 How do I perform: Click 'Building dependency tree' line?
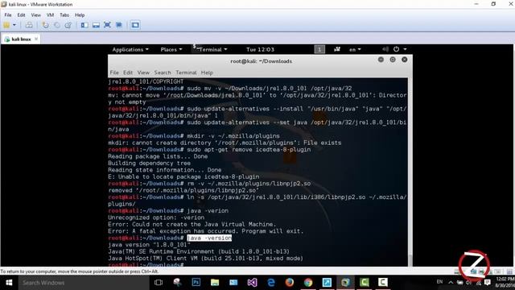[149, 163]
